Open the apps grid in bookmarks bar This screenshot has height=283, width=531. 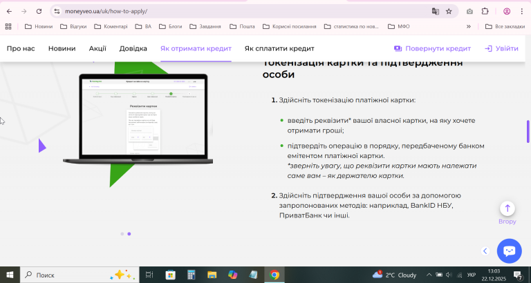(8, 26)
